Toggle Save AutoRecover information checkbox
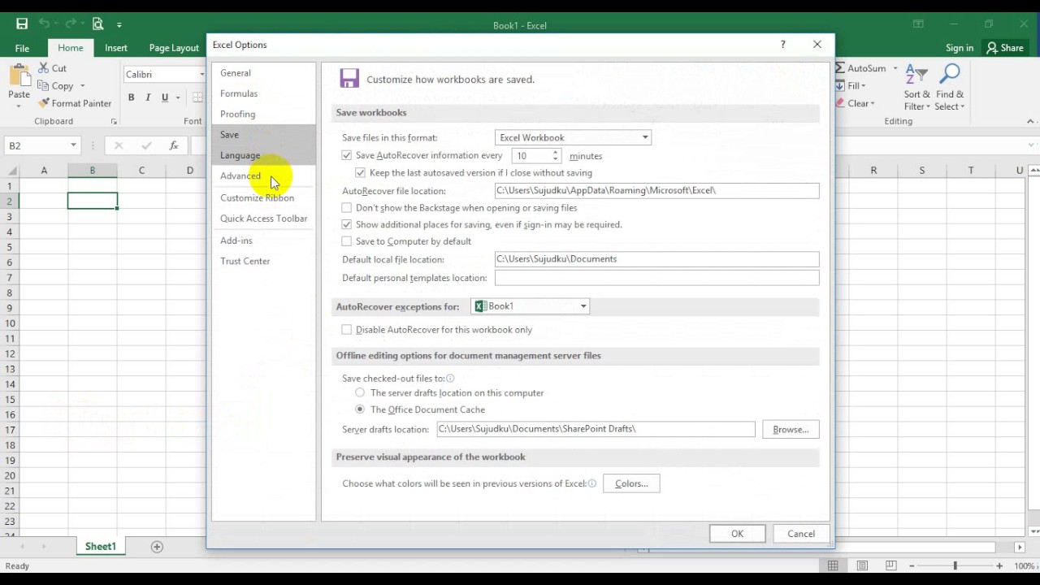 point(347,155)
